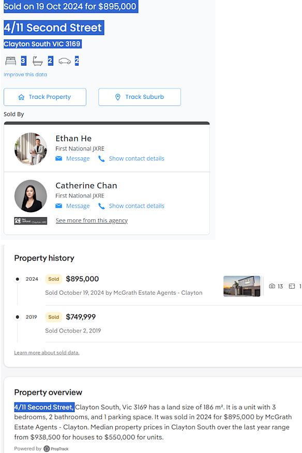Click the PropTrack logo in Property overview
The image size is (302, 453).
(x=56, y=448)
